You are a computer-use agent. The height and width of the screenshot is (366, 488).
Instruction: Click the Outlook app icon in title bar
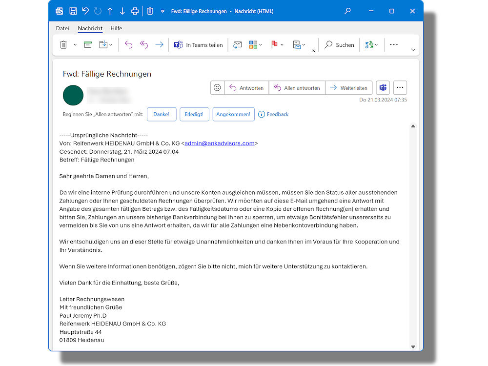coord(59,11)
